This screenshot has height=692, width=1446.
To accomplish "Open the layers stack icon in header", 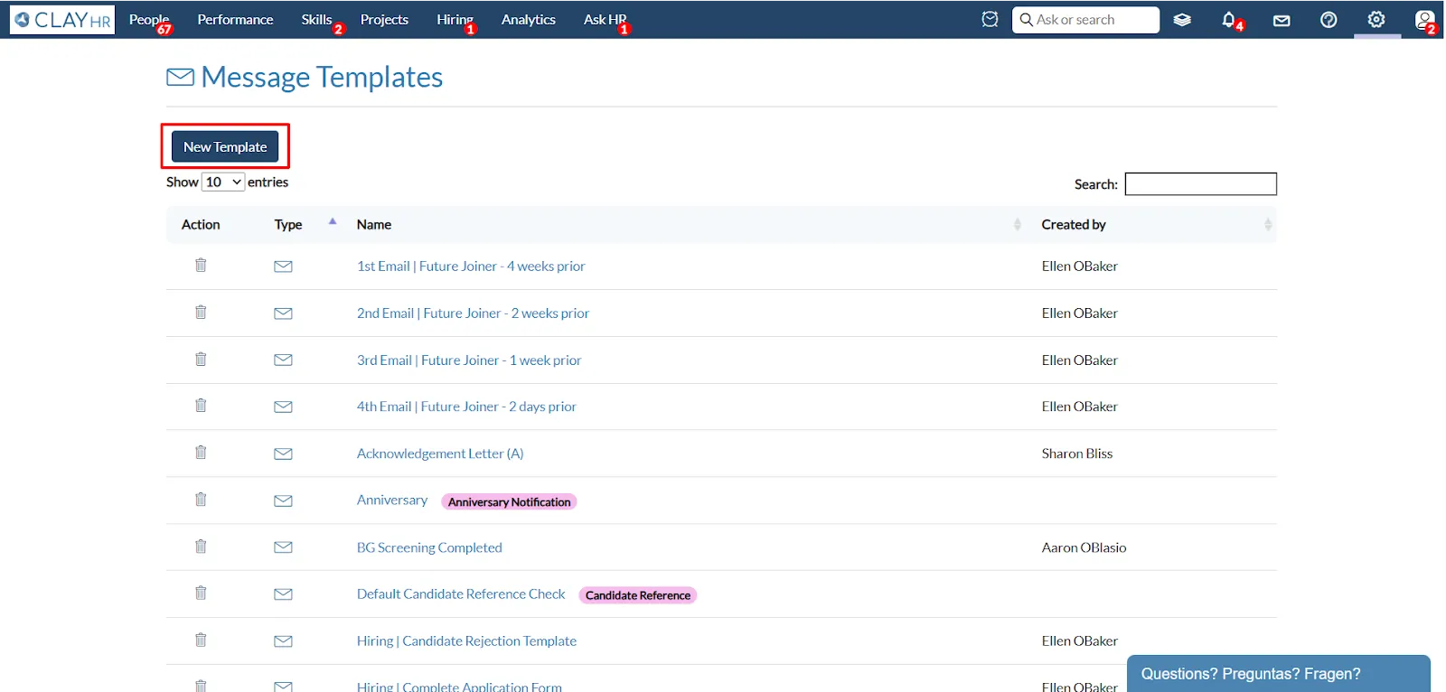I will [1182, 20].
